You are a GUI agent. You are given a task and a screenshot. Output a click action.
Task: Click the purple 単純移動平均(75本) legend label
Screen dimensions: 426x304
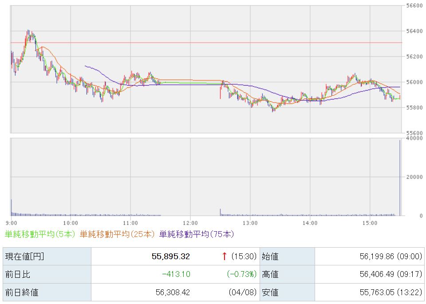[x=196, y=234]
